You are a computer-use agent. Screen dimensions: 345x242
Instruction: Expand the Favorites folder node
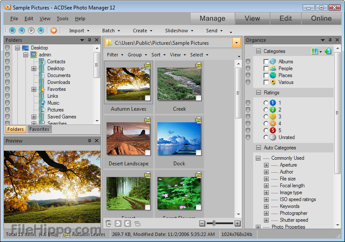point(34,89)
